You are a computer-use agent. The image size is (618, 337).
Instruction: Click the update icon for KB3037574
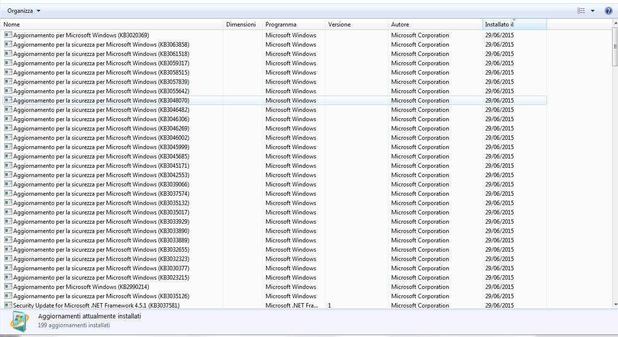[x=8, y=193]
